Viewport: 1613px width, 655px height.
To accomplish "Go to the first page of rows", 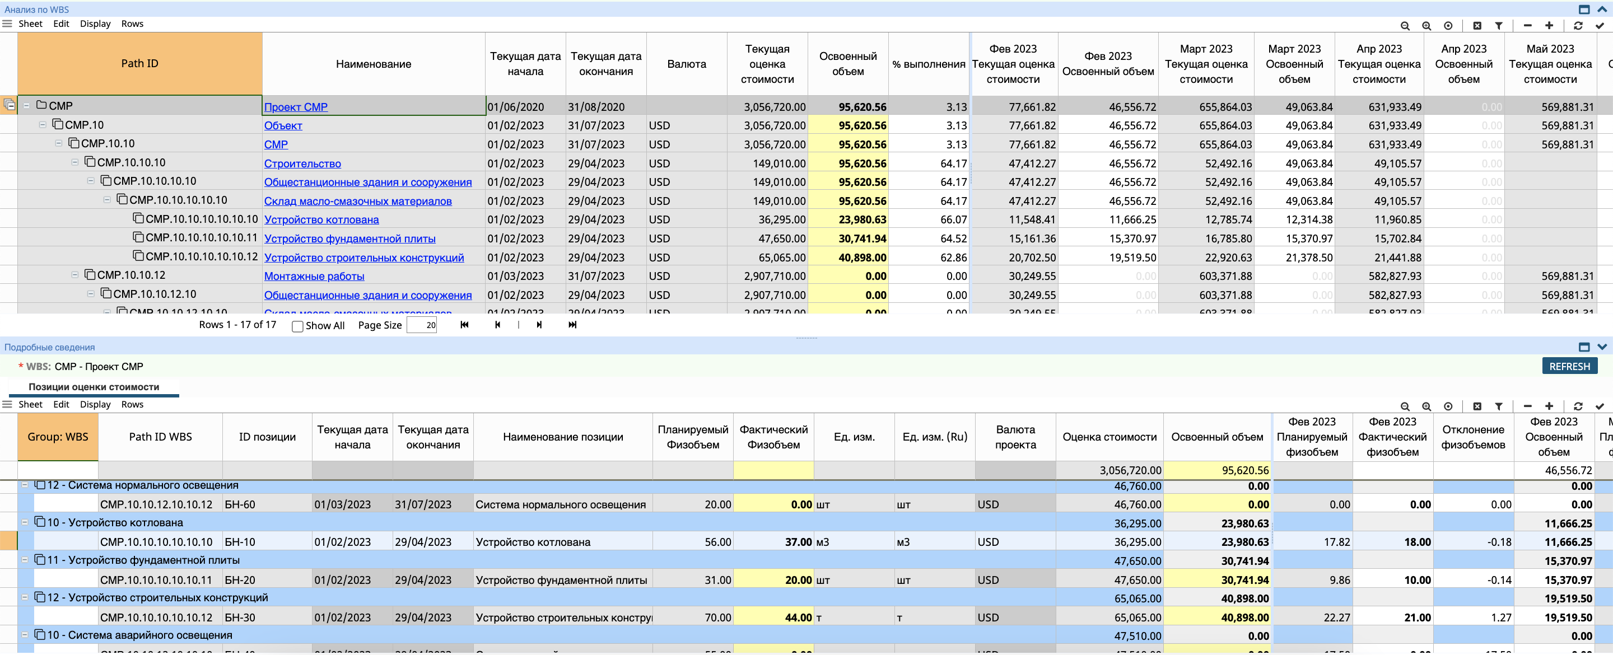I will point(464,325).
